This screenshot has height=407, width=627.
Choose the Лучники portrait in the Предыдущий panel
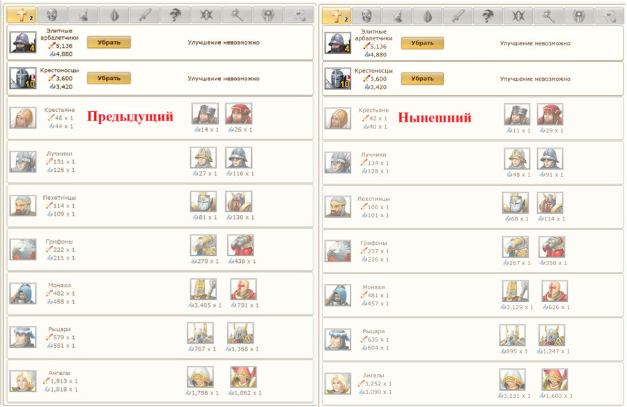coord(23,162)
